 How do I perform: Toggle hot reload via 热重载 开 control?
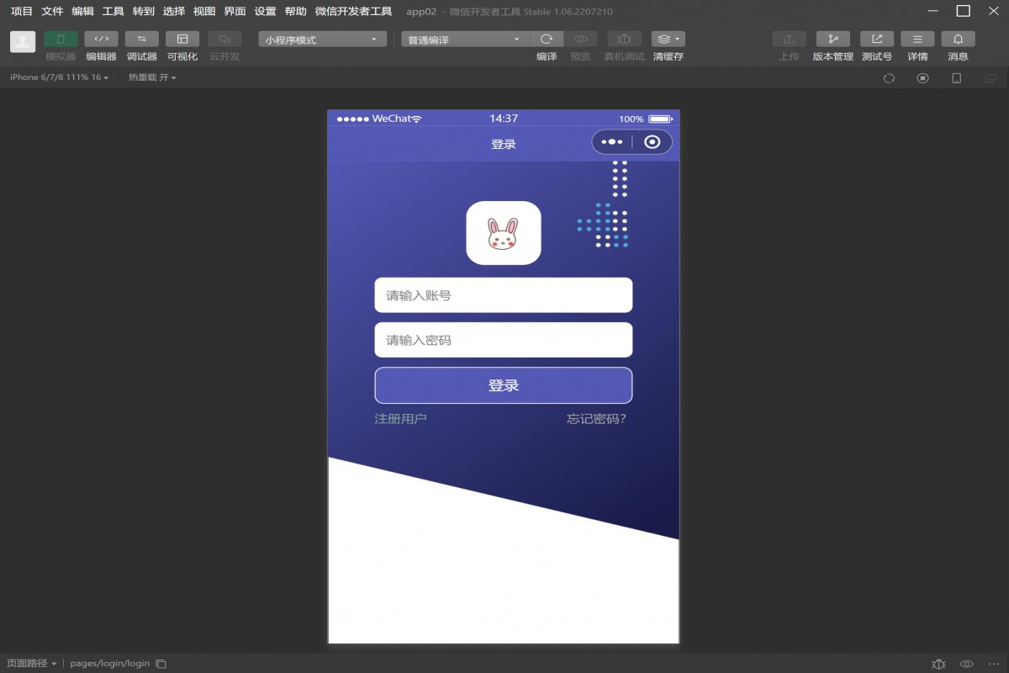(x=150, y=77)
